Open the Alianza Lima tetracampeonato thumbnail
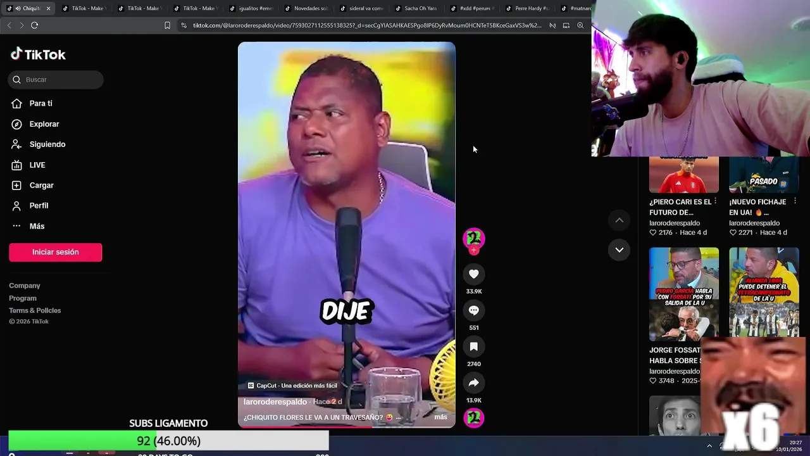This screenshot has height=456, width=810. 764,294
